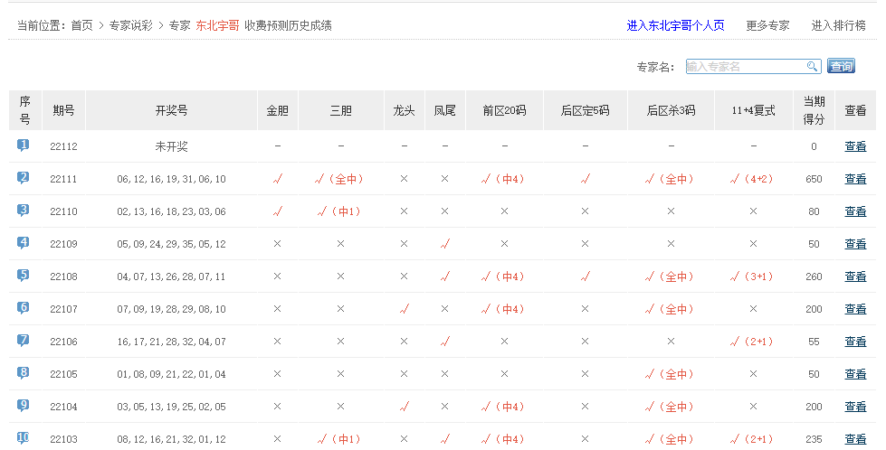Viewport: 886px width, 450px height.
Task: View details for period 22105 via 查看
Action: (x=854, y=374)
